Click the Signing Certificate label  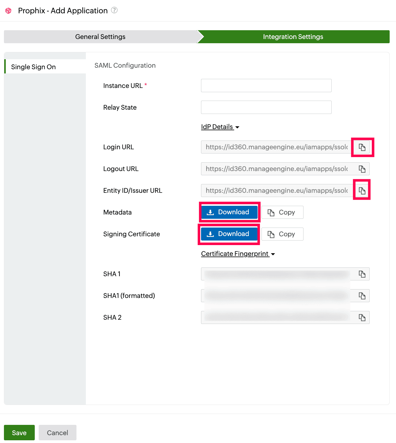click(131, 234)
